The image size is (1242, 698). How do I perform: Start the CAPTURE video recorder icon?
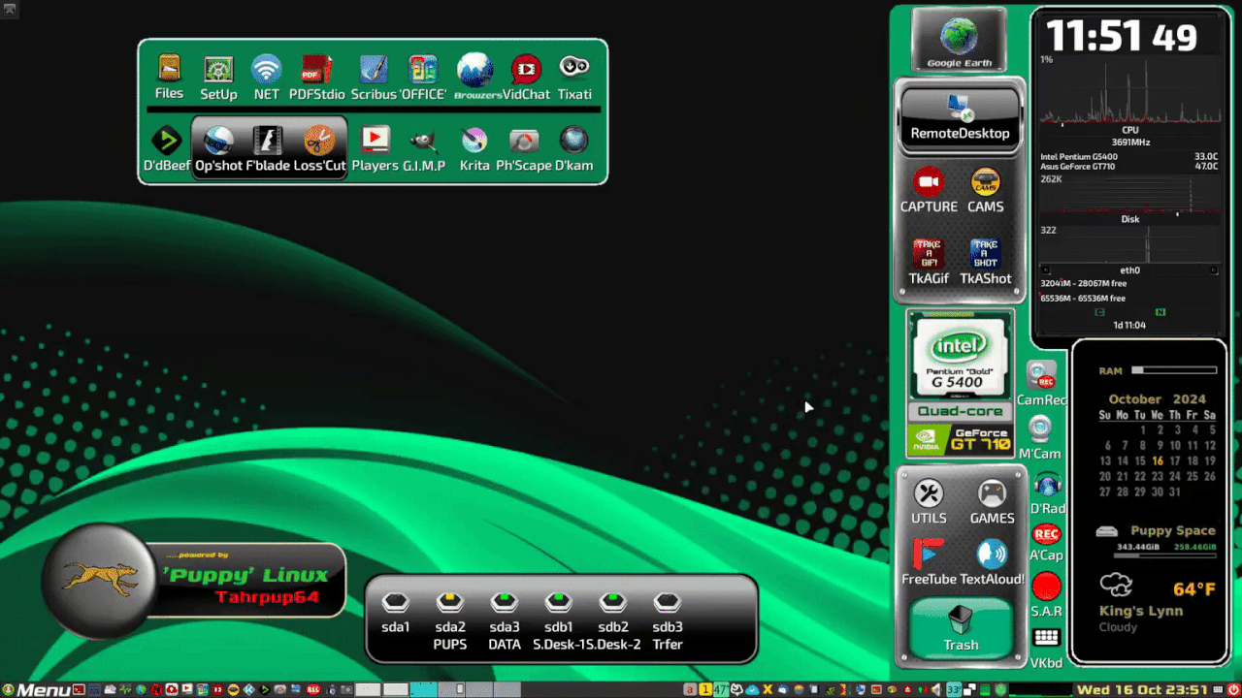(x=929, y=182)
